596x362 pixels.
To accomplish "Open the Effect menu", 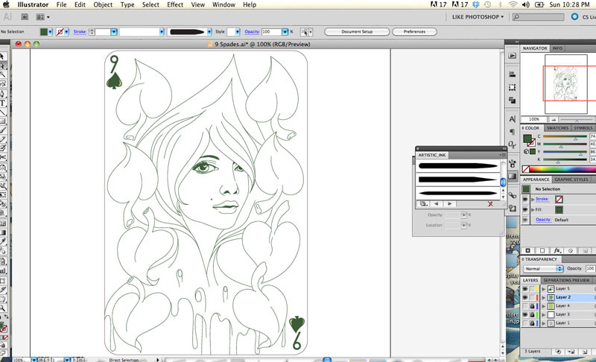I will (175, 4).
